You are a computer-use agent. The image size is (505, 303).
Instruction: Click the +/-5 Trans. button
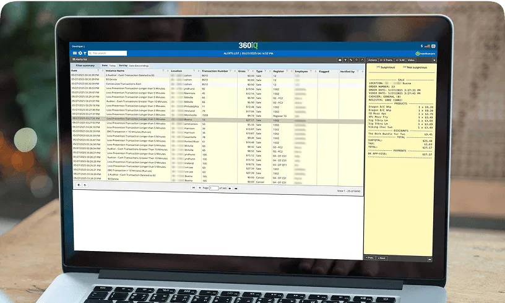pos(386,60)
